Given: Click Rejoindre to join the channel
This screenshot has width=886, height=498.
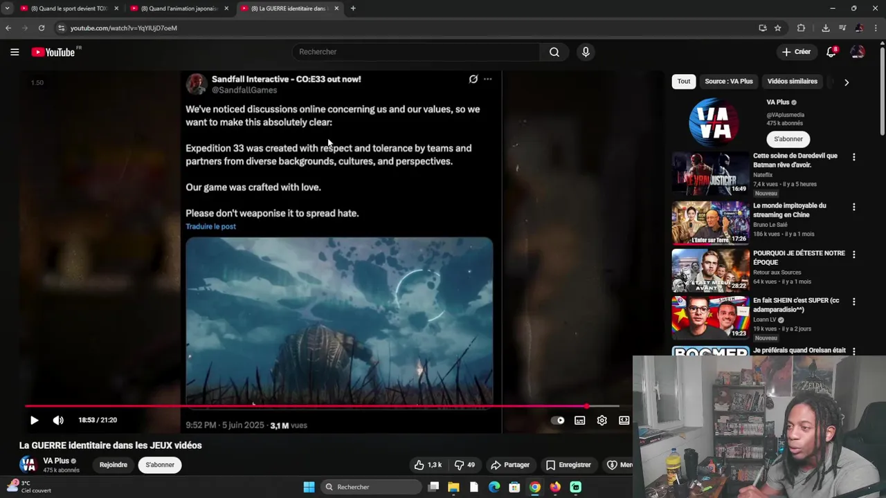Looking at the screenshot, I should (x=114, y=465).
